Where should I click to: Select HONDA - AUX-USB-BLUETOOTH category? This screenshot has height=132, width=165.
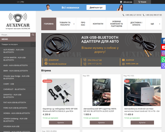tap(18, 113)
